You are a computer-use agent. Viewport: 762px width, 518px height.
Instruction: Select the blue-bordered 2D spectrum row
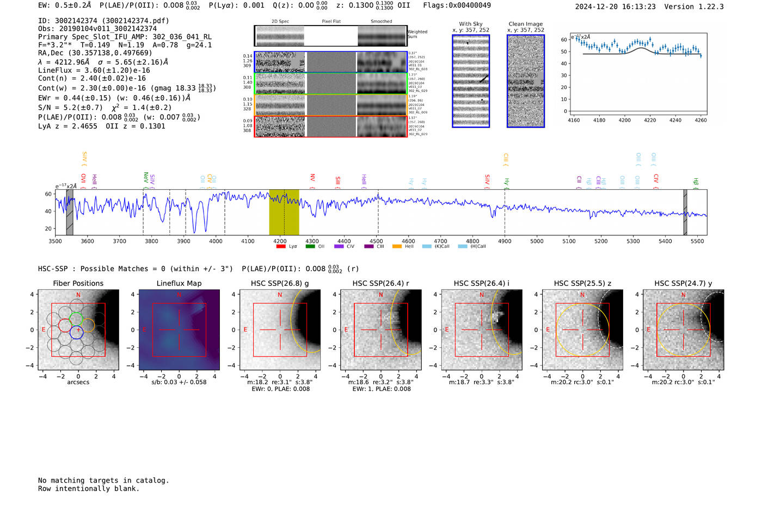pos(331,62)
